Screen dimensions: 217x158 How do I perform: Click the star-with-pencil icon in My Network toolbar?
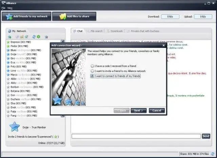click(26, 37)
